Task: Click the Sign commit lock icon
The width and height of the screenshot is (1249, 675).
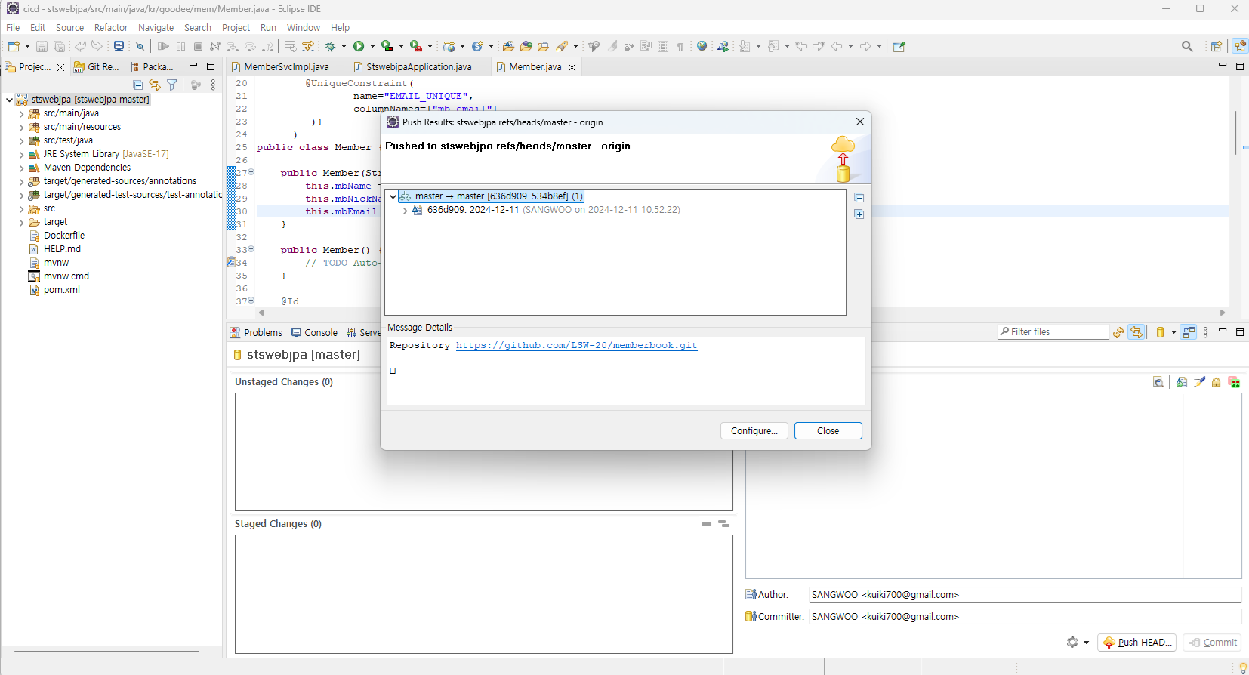Action: [x=1217, y=382]
